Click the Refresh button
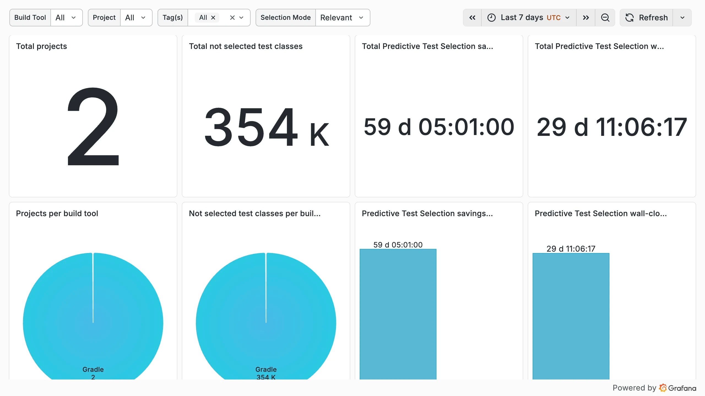The width and height of the screenshot is (705, 396). coord(646,18)
